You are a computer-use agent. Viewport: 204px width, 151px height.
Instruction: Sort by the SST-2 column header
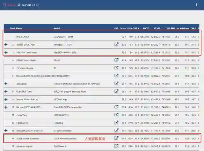pos(136,28)
